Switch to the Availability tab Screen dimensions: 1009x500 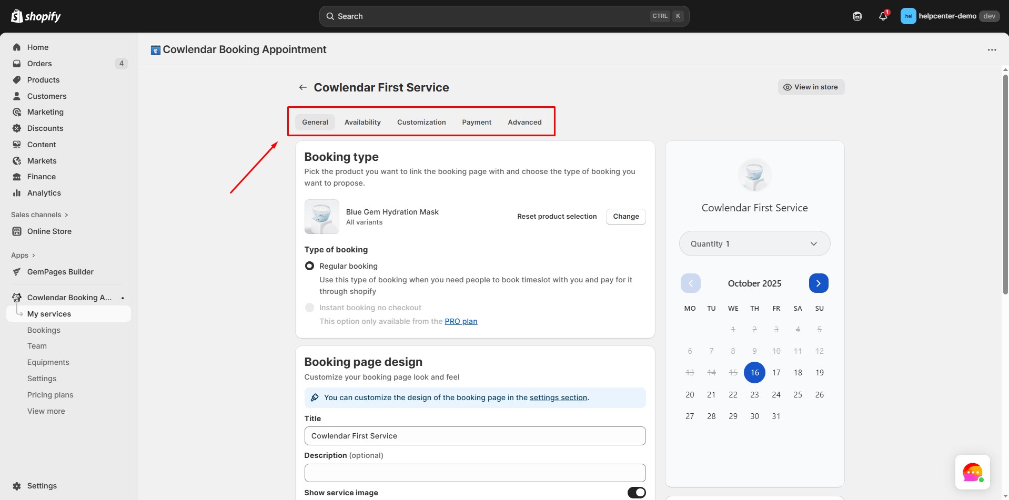[362, 122]
